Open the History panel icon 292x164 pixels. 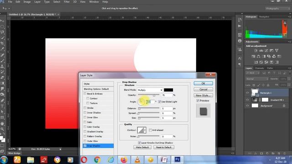click(240, 20)
